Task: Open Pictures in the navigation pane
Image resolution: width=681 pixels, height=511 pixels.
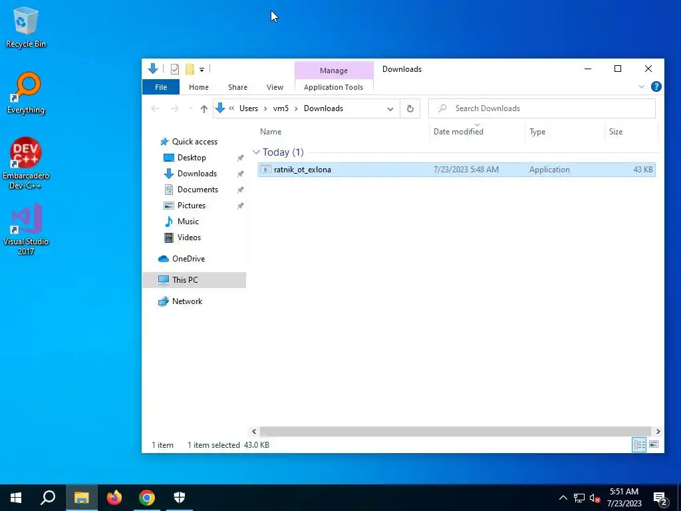Action: coord(191,206)
